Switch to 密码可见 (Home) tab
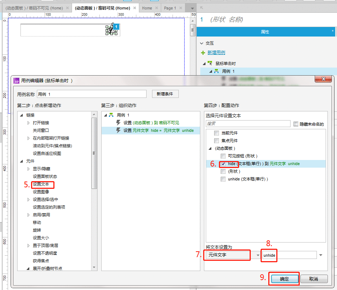 point(102,8)
